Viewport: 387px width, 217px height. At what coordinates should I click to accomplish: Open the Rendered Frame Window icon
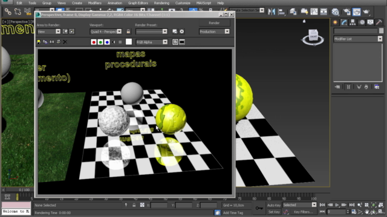(356, 11)
